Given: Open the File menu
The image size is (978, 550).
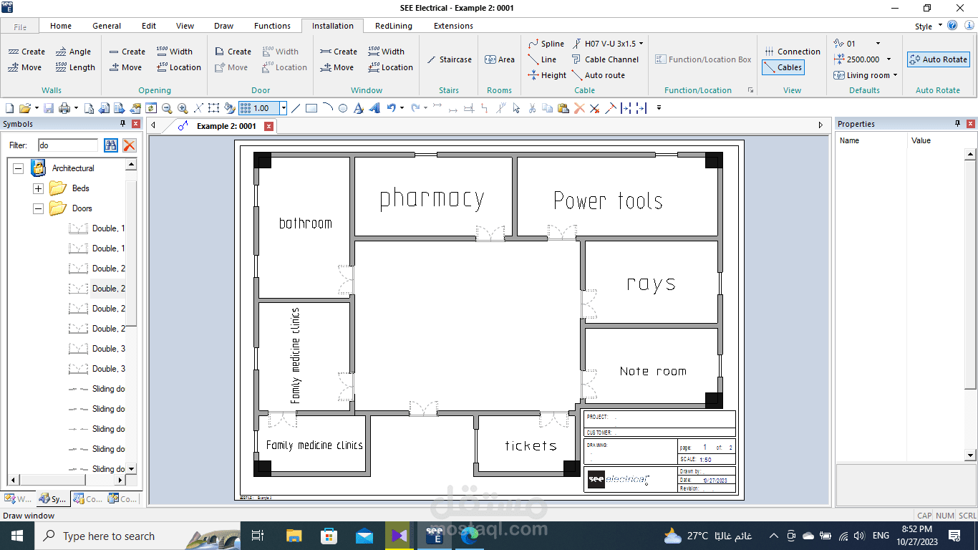Looking at the screenshot, I should click(x=20, y=26).
